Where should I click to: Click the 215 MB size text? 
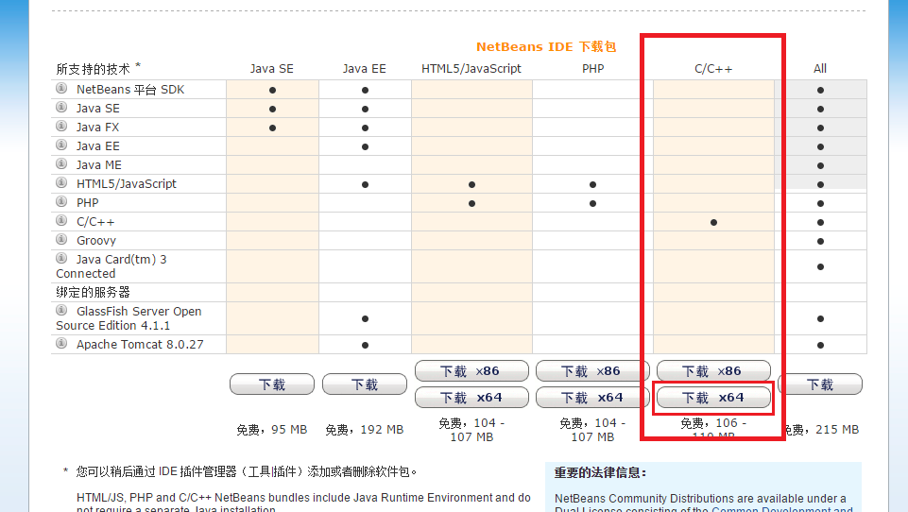click(x=837, y=430)
